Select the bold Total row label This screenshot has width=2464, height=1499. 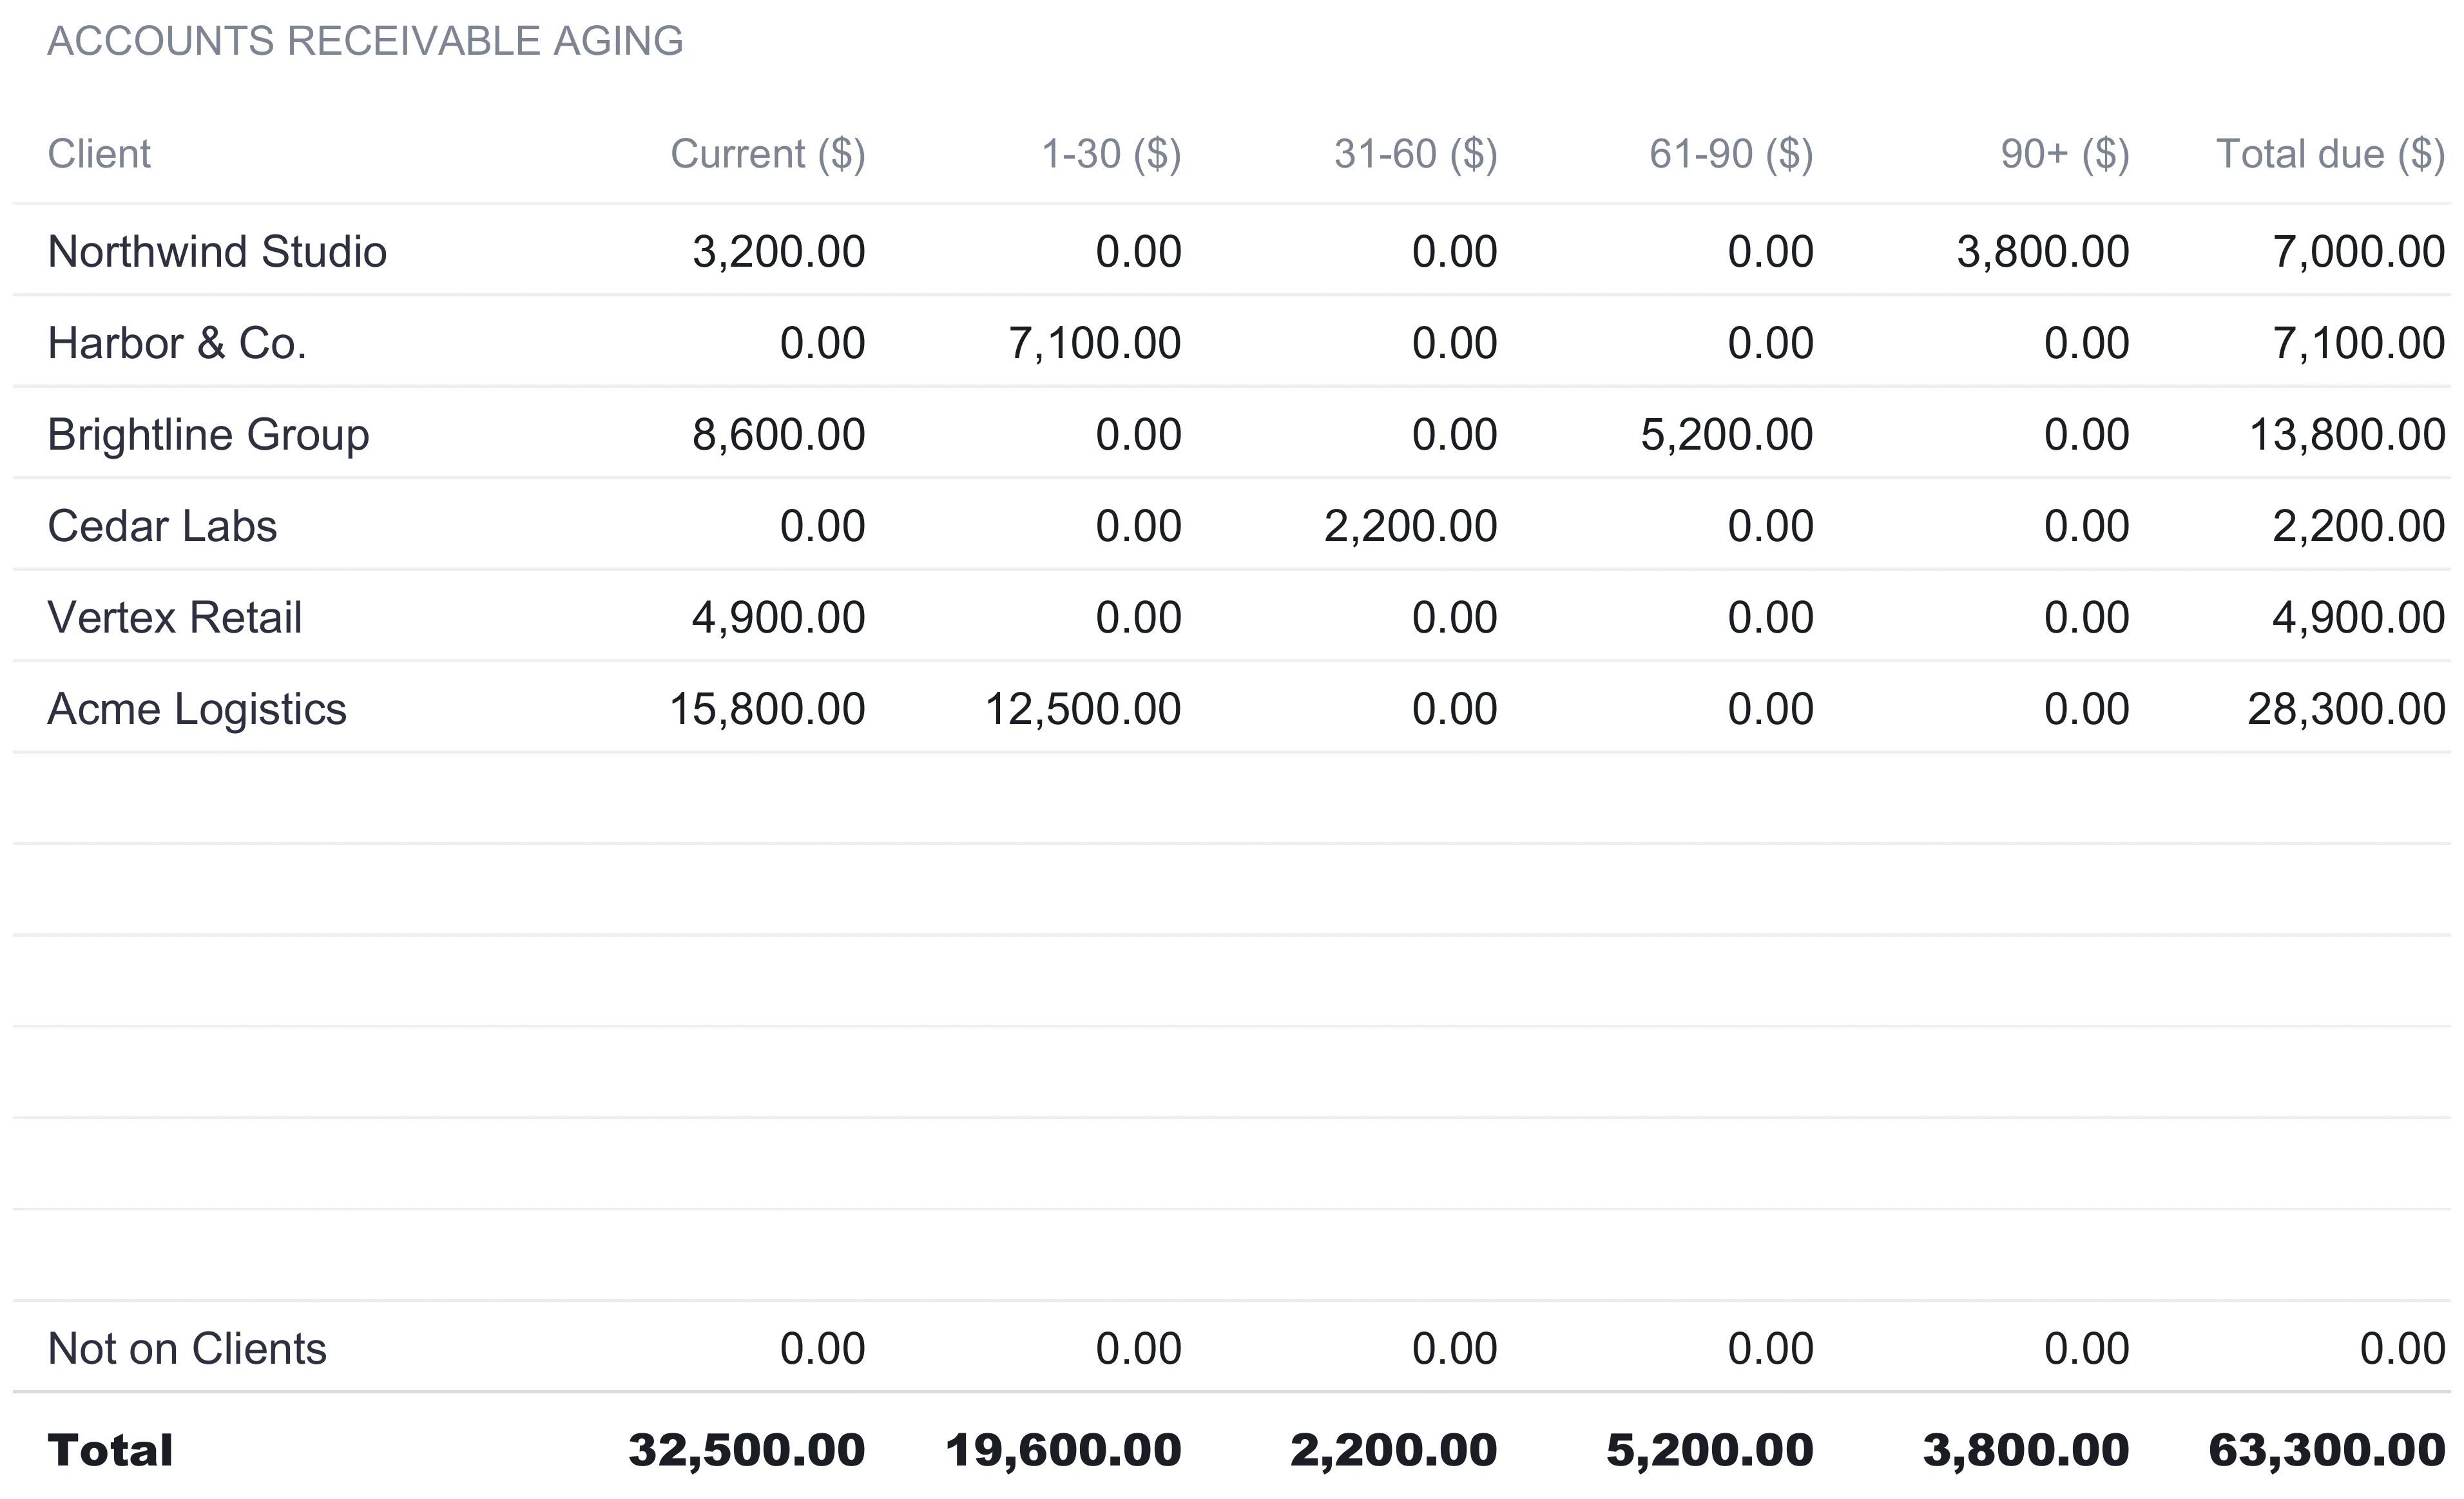point(110,1450)
